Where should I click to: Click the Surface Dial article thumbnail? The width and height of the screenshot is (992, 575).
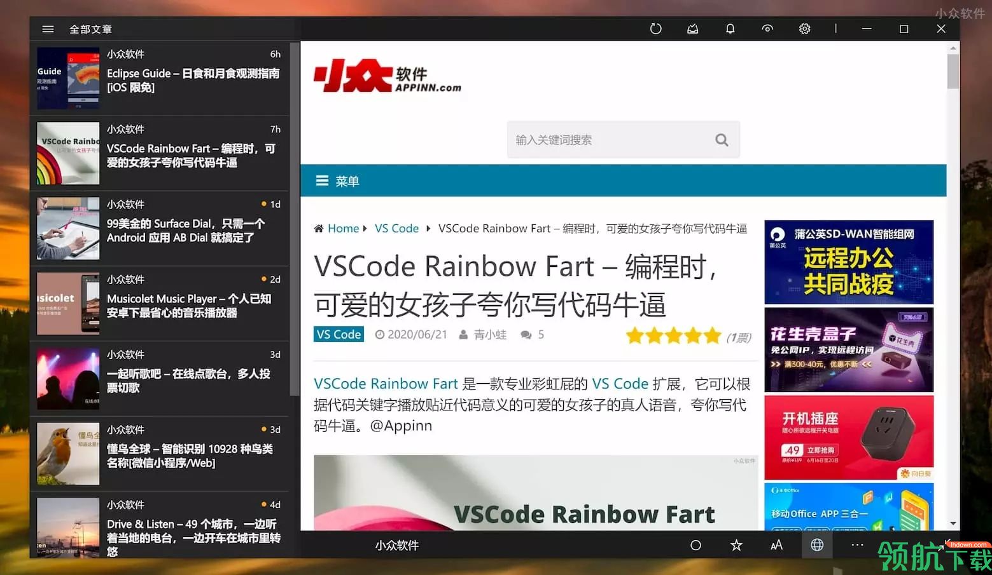pos(68,228)
